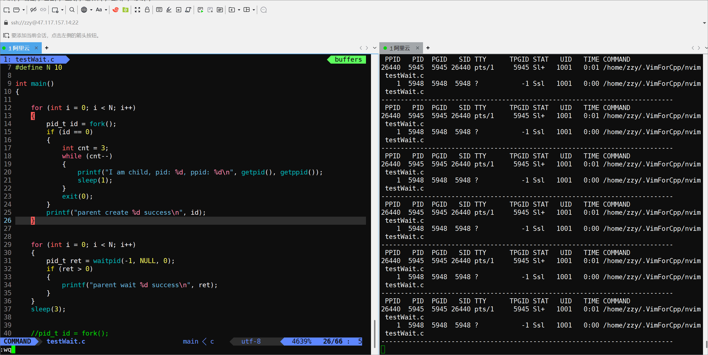Expand the open folder dropdown arrow
Image resolution: width=708 pixels, height=355 pixels.
(24, 10)
